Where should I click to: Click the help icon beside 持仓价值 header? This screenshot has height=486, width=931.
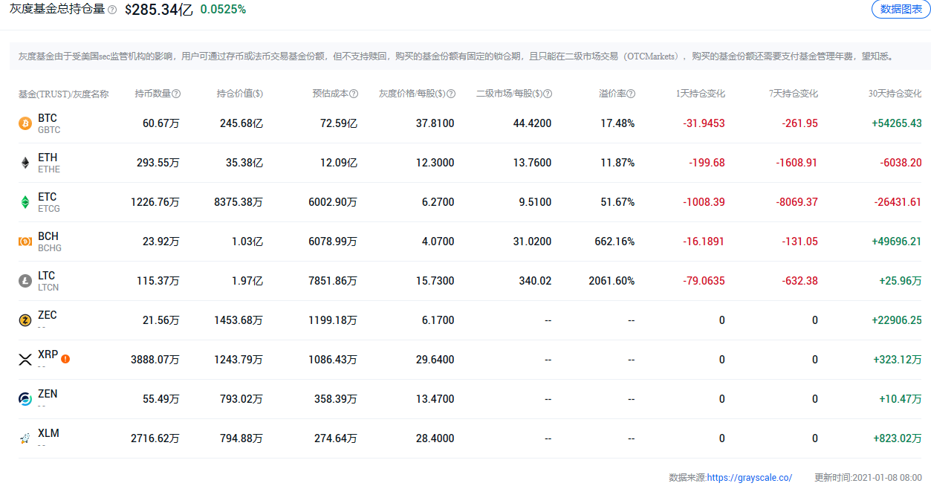[x=265, y=94]
